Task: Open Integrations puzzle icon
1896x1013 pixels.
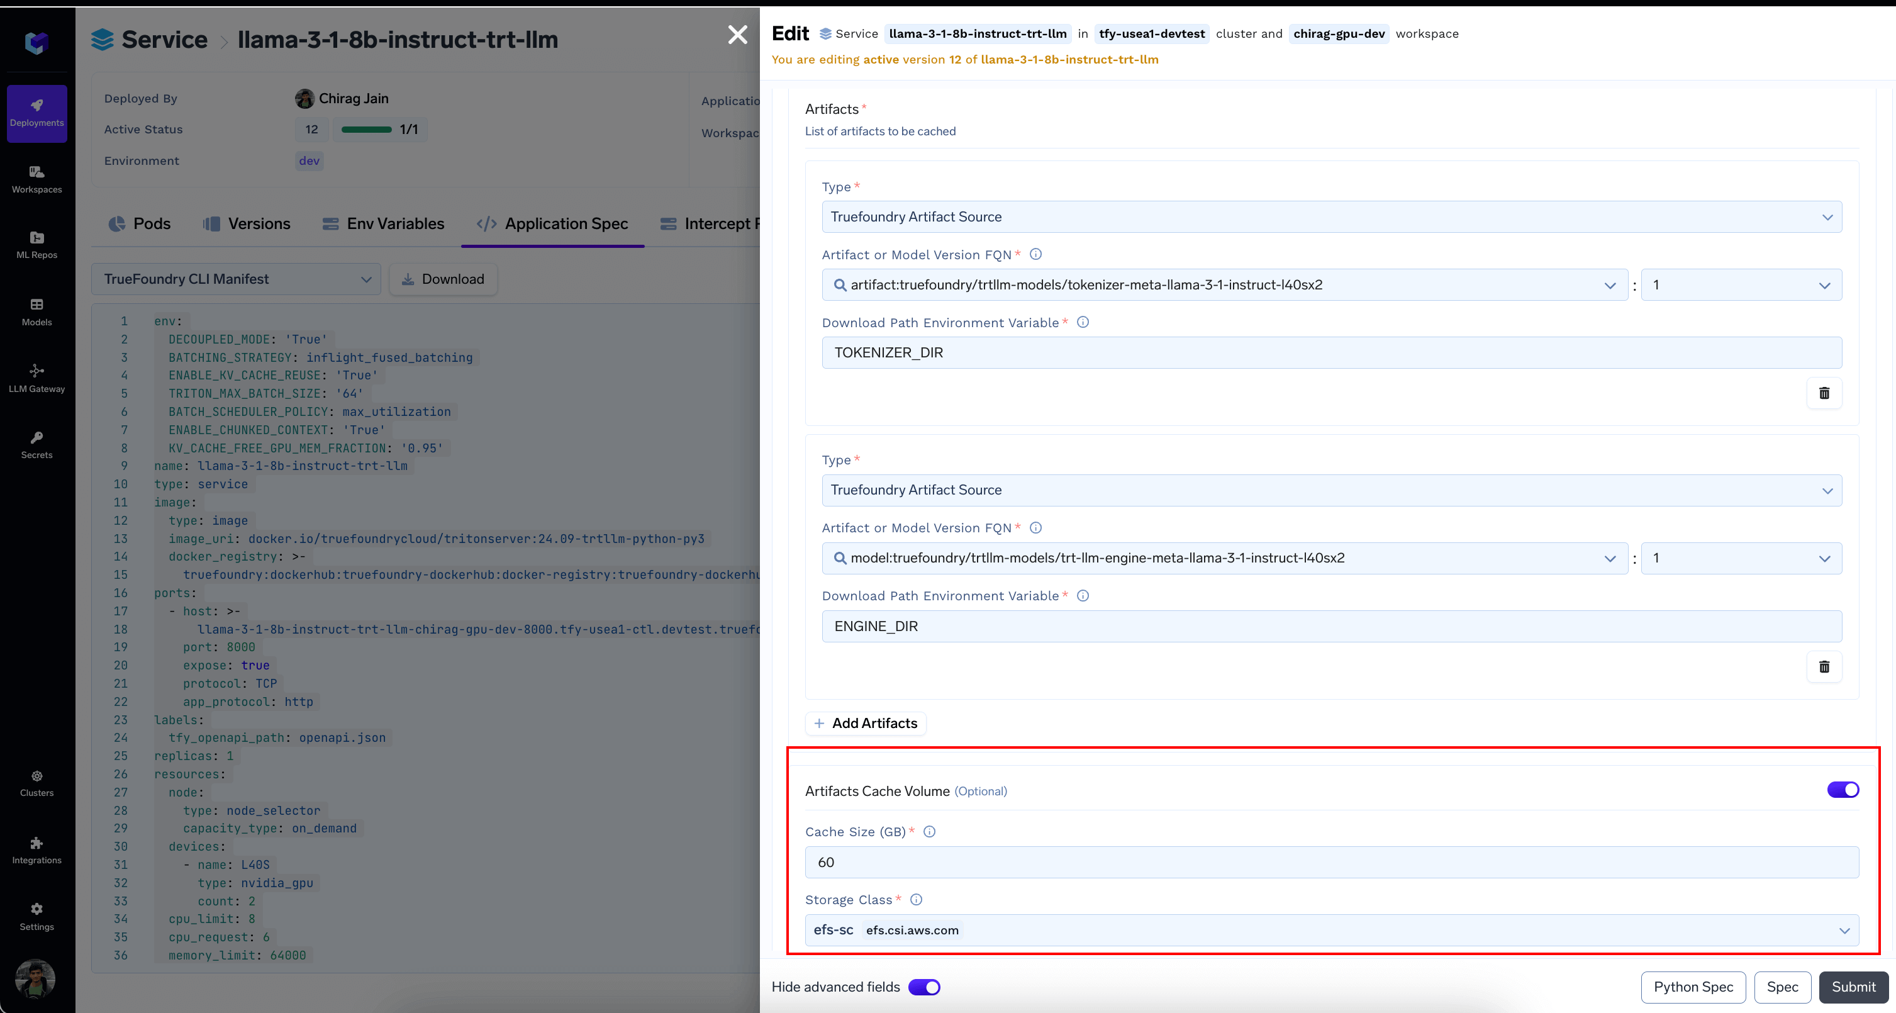Action: point(37,849)
